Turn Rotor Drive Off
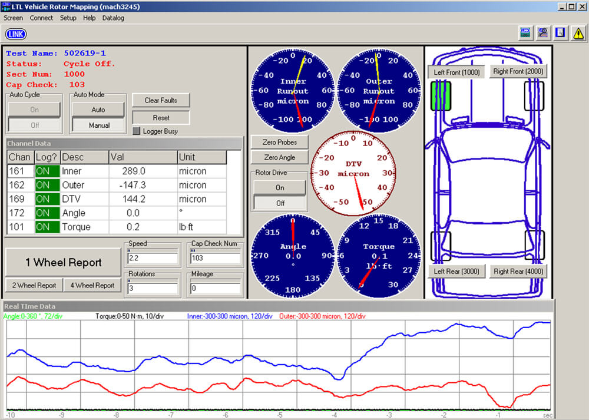 pyautogui.click(x=280, y=203)
